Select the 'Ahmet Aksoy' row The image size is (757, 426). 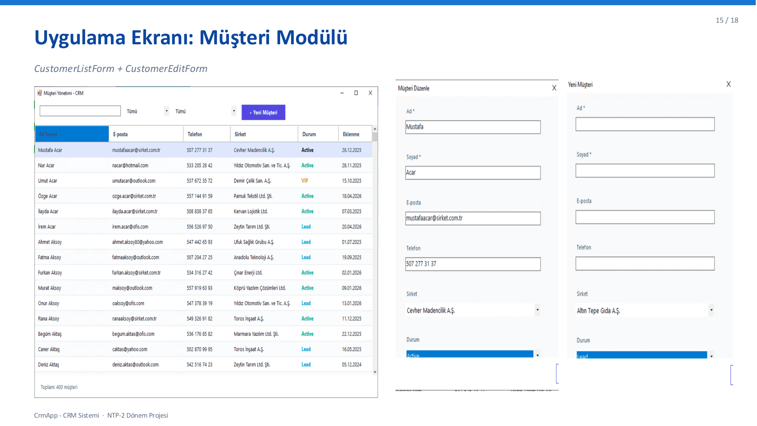(204, 242)
